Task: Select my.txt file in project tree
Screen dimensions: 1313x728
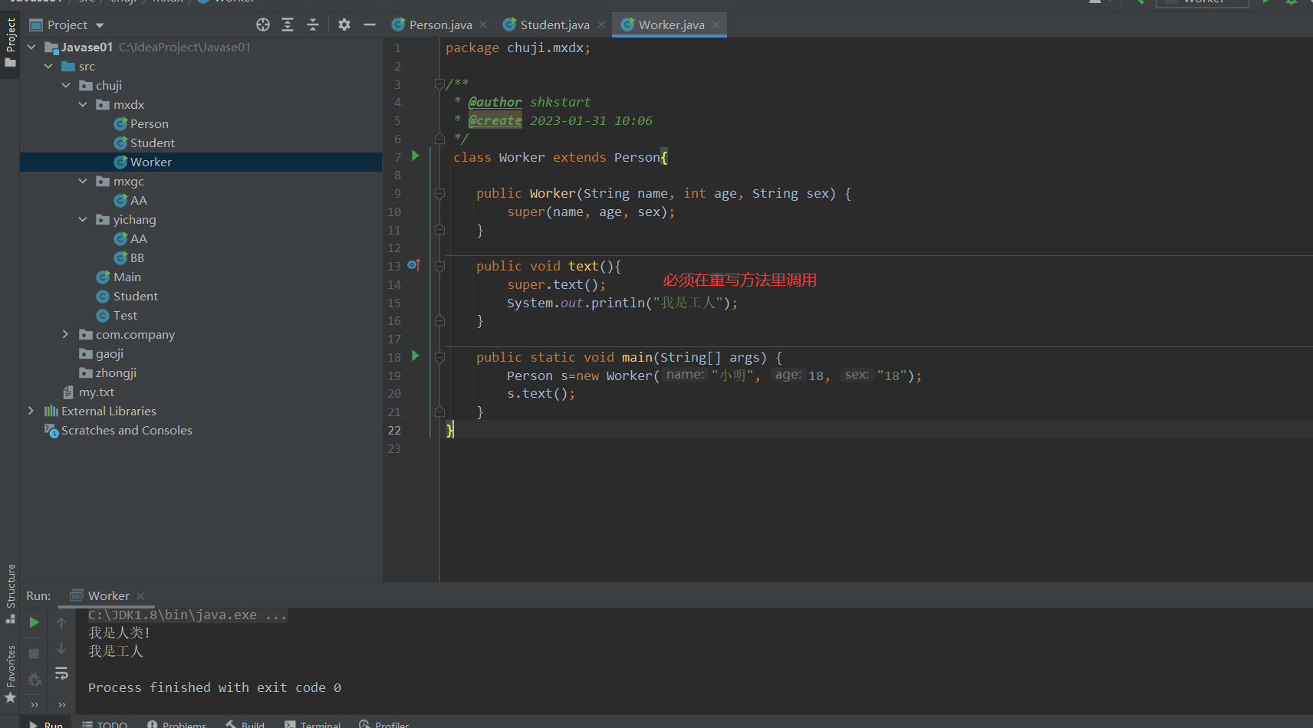Action: [x=97, y=392]
